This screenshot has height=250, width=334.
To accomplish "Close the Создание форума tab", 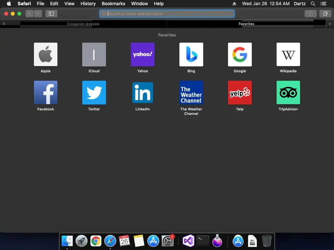I will click(4, 23).
